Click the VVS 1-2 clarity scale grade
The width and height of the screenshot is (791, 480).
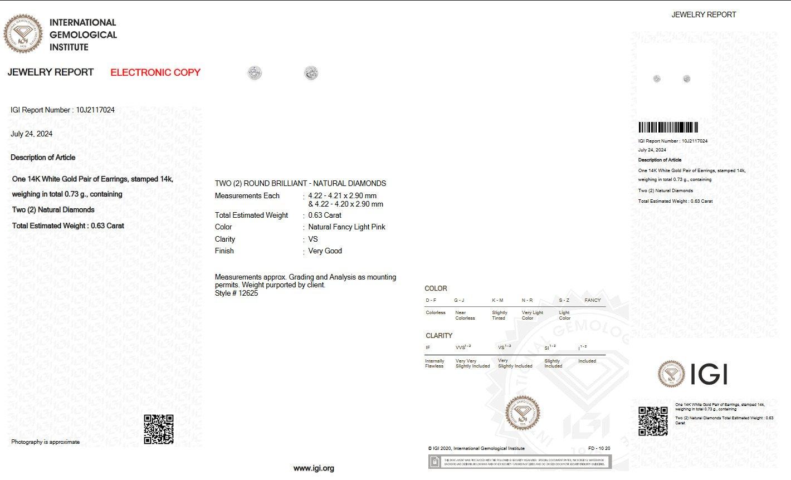click(463, 347)
